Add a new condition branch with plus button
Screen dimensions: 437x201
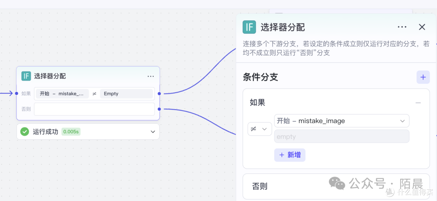[x=423, y=77]
